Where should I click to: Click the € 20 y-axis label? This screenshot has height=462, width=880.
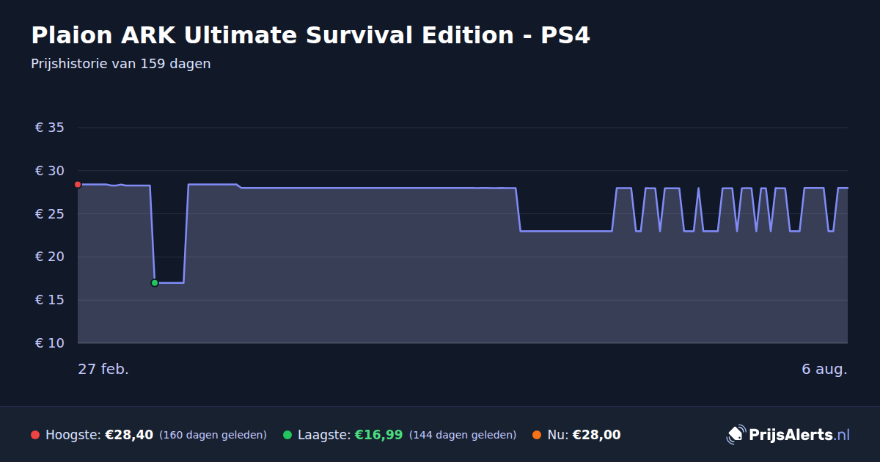[x=50, y=257]
